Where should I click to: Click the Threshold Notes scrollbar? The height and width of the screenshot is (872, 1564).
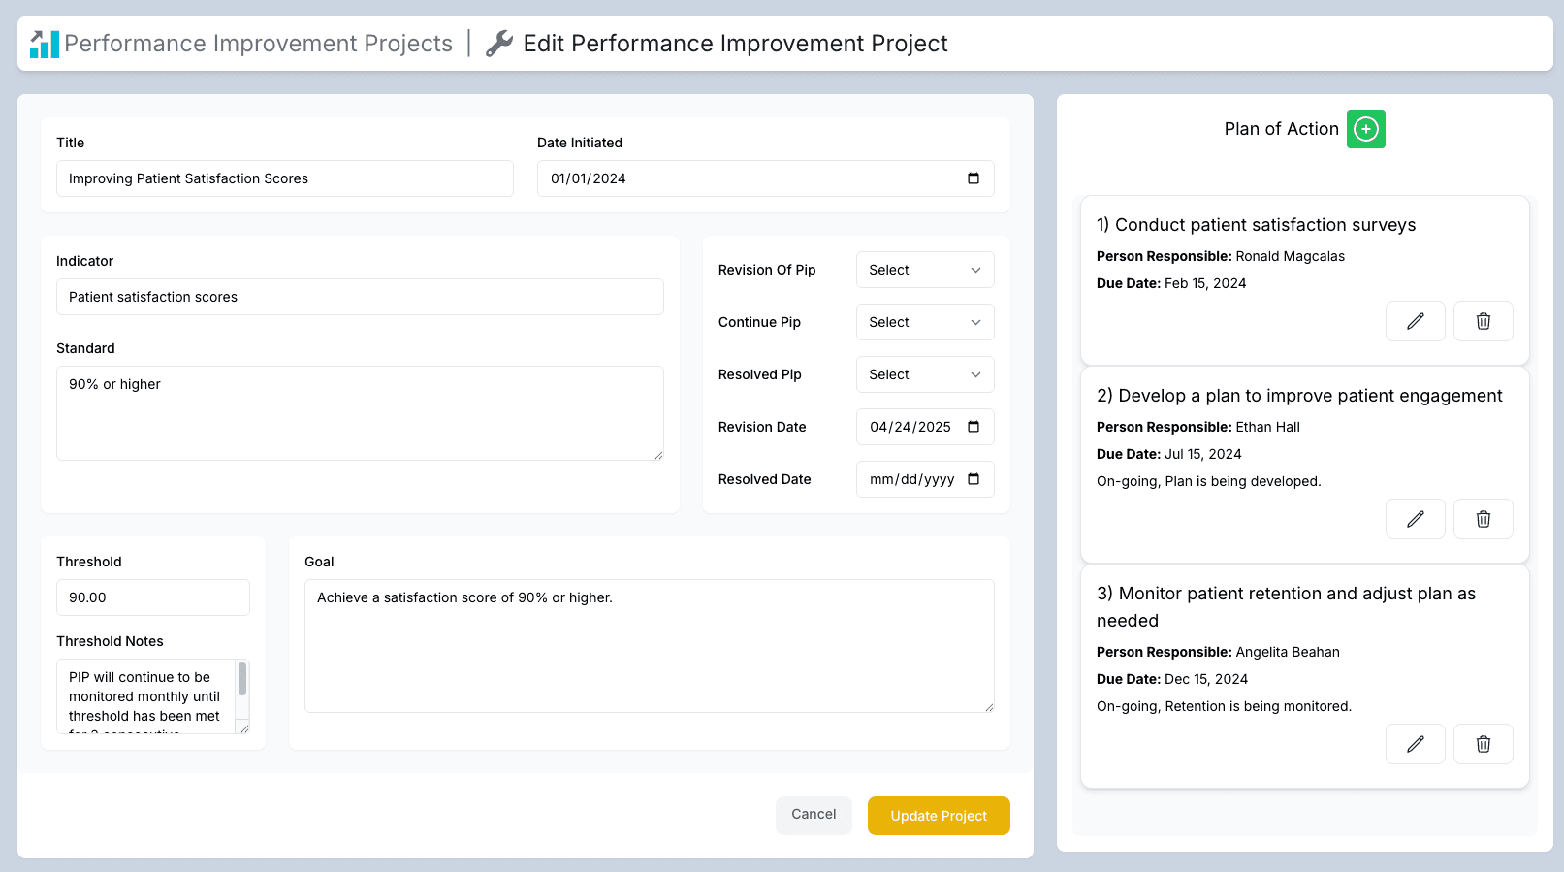click(242, 680)
